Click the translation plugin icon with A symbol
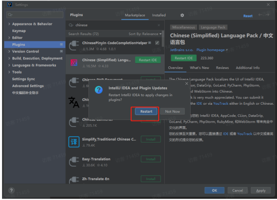Image resolution: width=277 pixels, height=200 pixels. [74, 102]
